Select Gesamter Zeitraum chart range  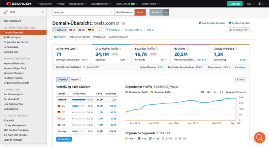click(236, 92)
